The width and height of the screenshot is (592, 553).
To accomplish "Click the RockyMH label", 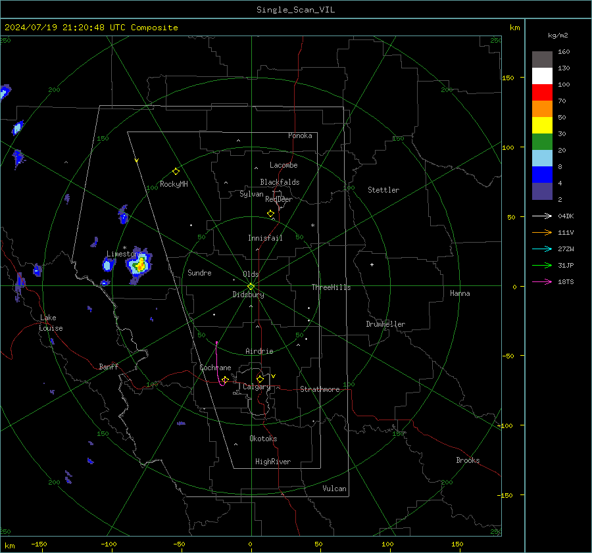I will point(174,184).
